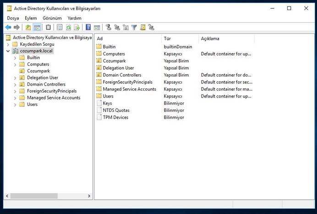Create new organizational unit toolbar icon
This screenshot has height=214, width=317.
[x=126, y=27]
